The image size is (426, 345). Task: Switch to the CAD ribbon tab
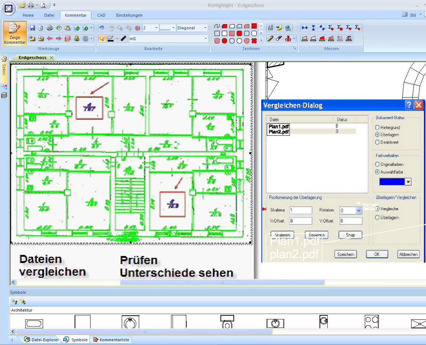pos(101,15)
